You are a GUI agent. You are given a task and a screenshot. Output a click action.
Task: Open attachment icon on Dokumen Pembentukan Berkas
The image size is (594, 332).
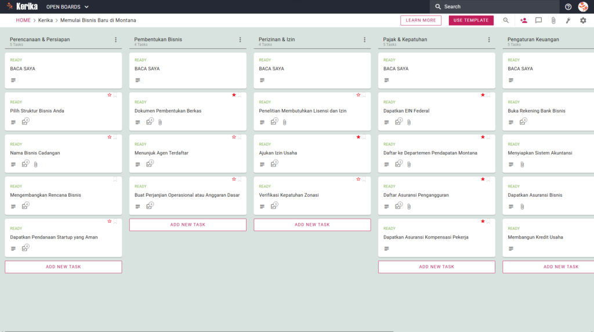pos(160,122)
